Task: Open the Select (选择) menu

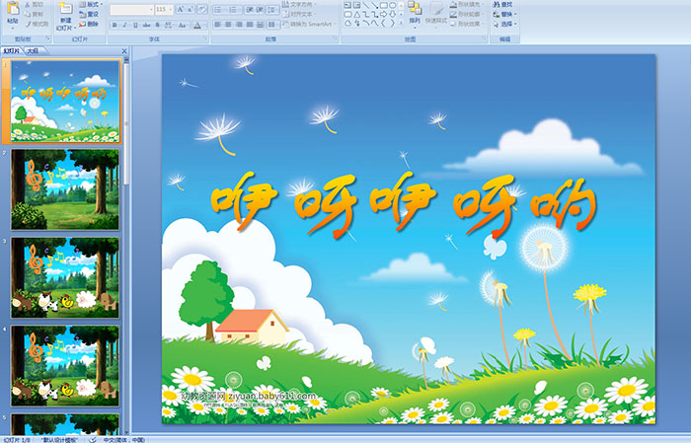Action: 504,24
